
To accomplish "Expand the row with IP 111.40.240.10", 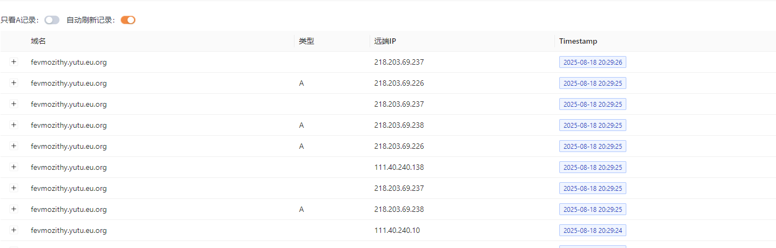I will pyautogui.click(x=14, y=230).
